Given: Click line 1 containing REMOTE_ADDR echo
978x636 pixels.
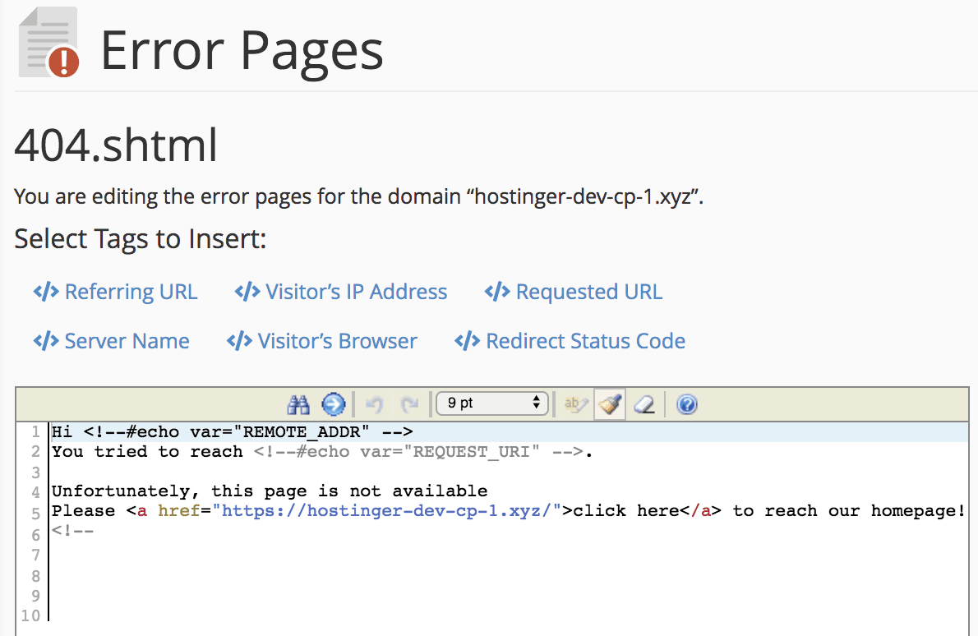Looking at the screenshot, I should click(x=232, y=432).
